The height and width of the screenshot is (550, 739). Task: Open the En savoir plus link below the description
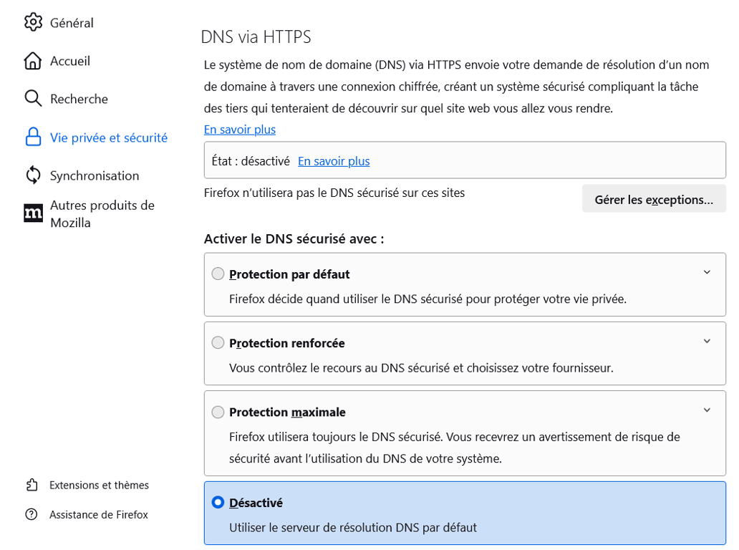click(x=239, y=130)
